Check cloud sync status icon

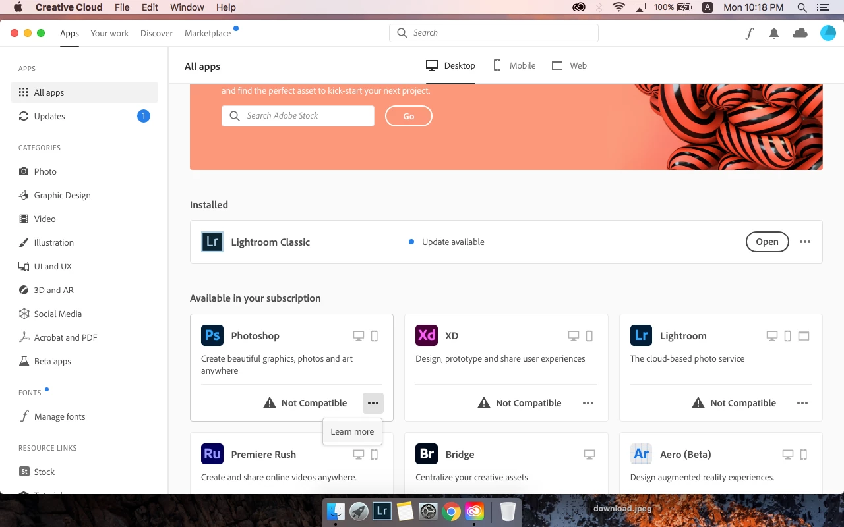click(x=800, y=33)
